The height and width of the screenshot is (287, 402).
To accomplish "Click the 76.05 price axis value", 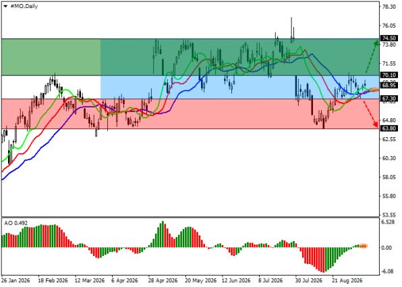I will (x=389, y=26).
